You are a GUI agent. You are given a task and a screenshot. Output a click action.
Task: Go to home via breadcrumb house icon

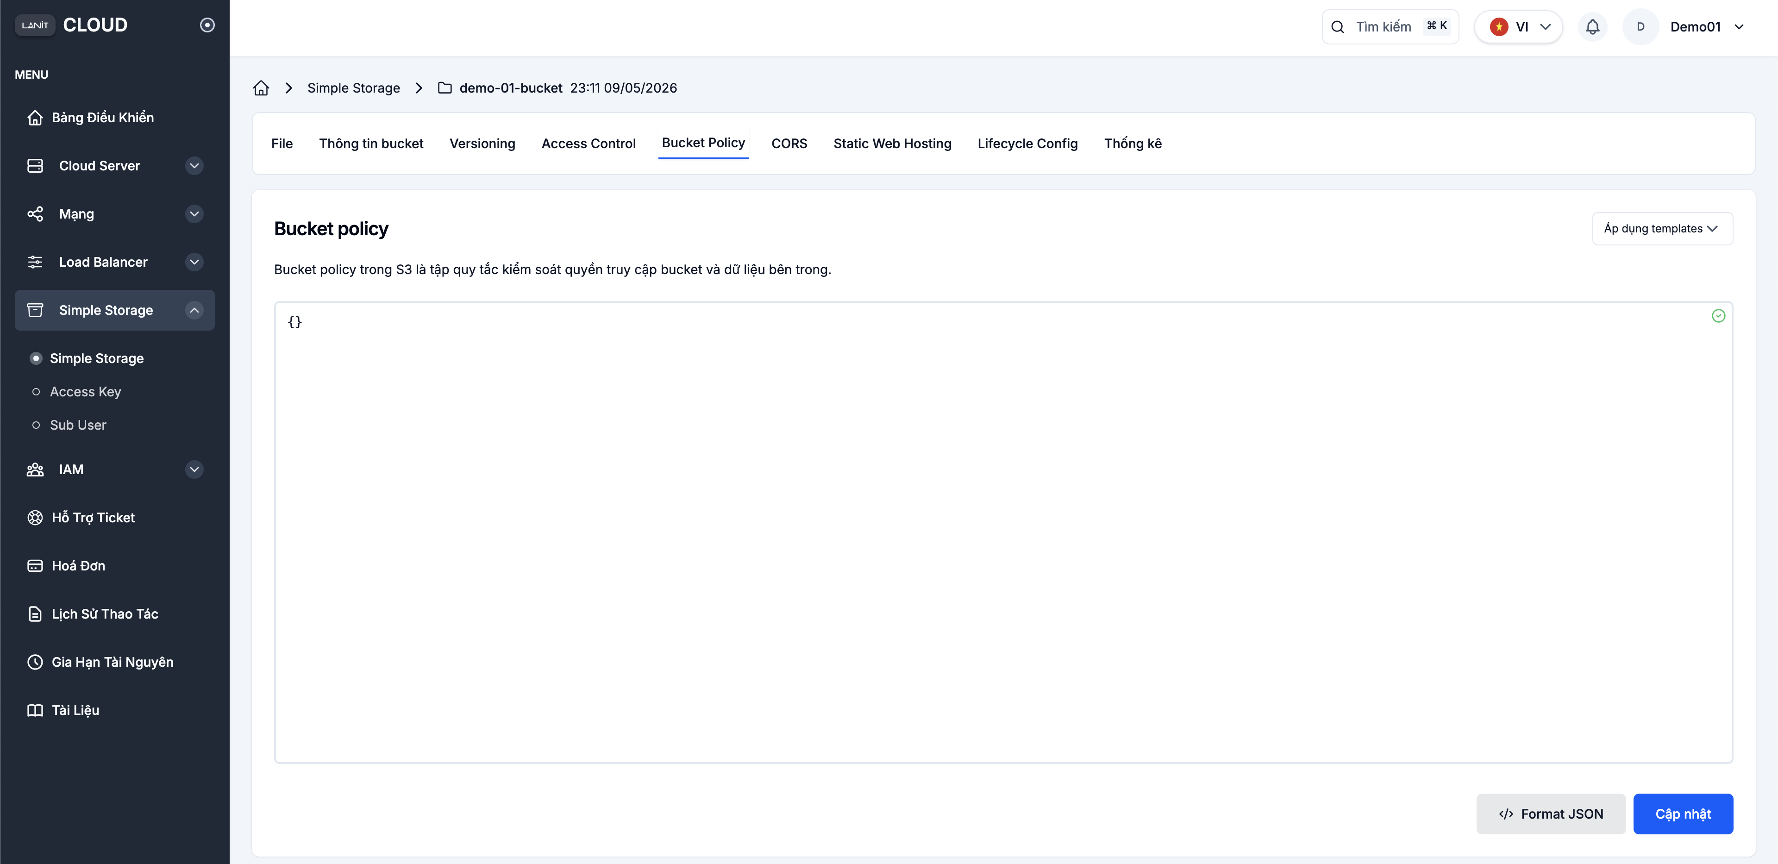tap(261, 88)
